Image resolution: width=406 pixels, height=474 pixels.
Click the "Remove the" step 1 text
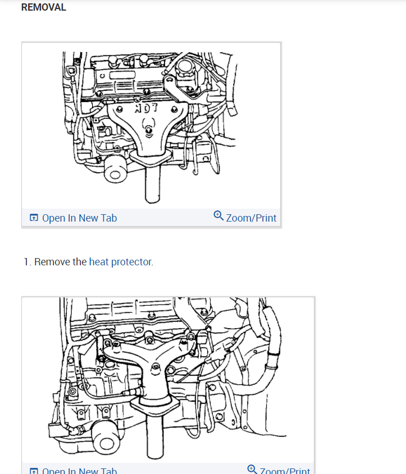click(x=60, y=262)
